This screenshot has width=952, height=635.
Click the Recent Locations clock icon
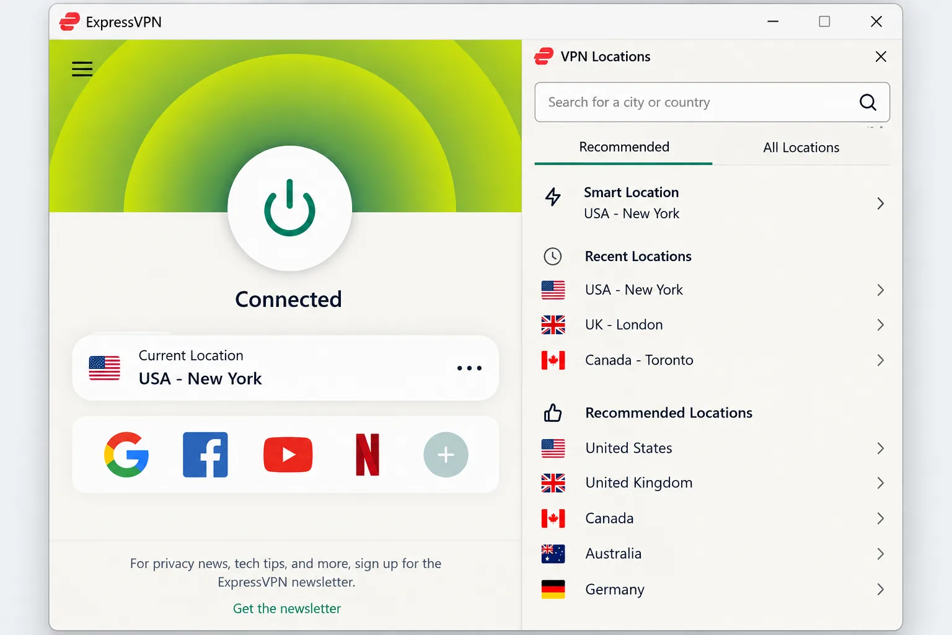[552, 256]
